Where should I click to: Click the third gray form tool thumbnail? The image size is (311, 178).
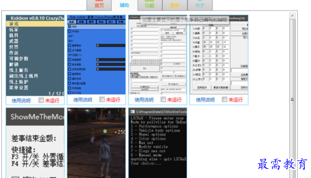[158, 55]
